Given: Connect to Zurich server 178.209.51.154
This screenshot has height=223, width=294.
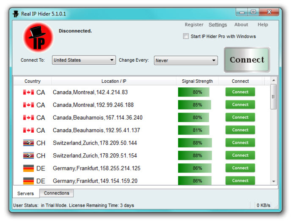Looking at the screenshot, I should pyautogui.click(x=240, y=155).
